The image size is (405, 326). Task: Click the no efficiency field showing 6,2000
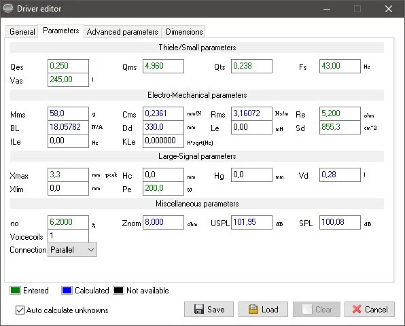click(68, 222)
